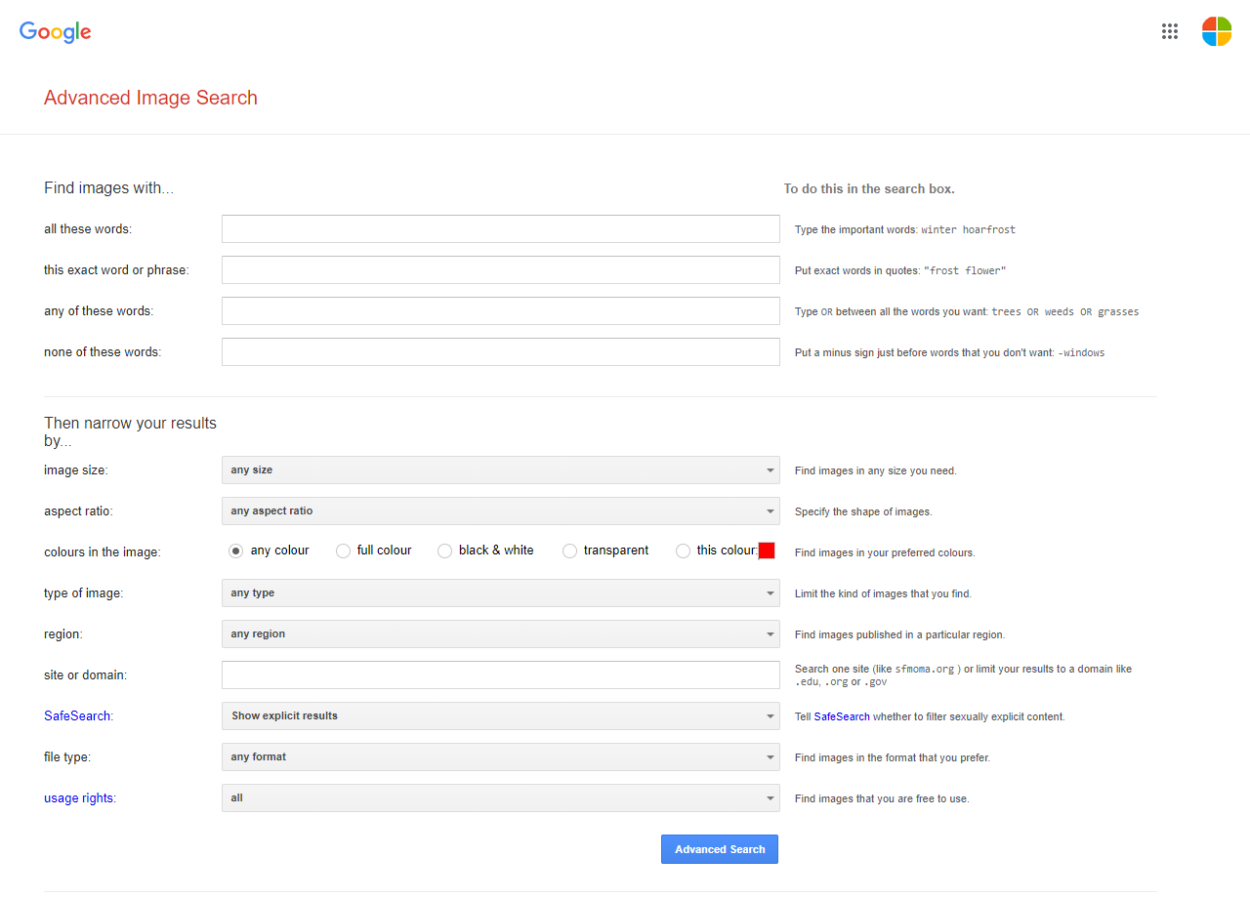Click 'Find images in your preferred colours.'
The width and height of the screenshot is (1250, 898).
885,552
